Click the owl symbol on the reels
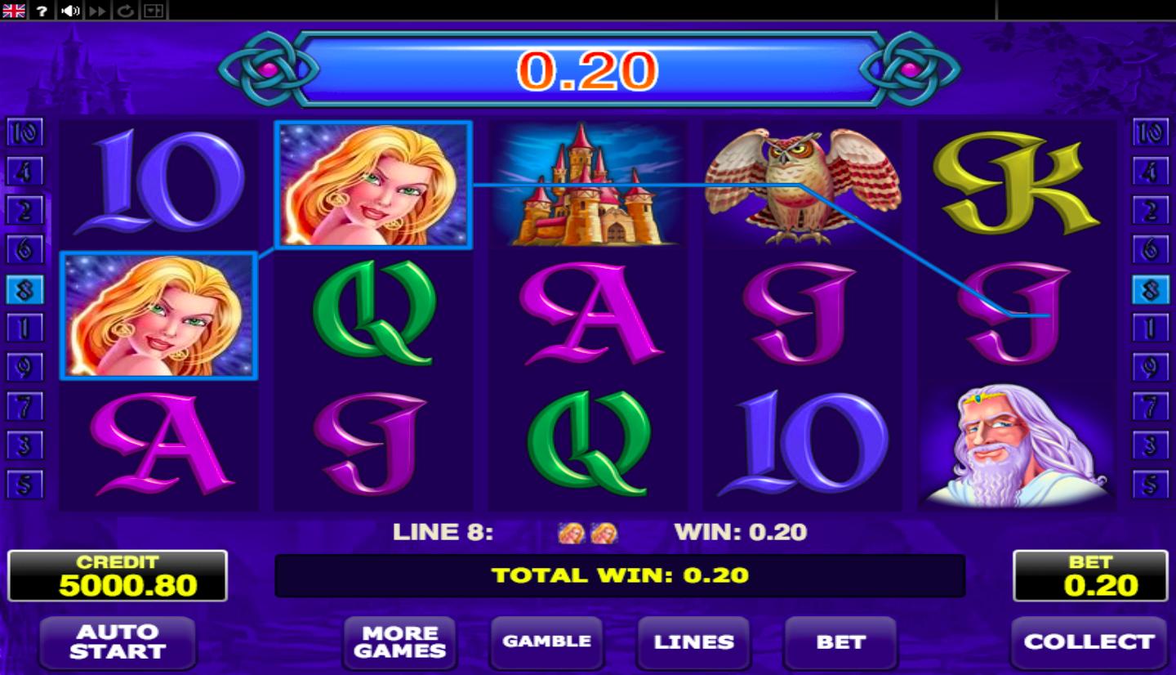 (803, 185)
